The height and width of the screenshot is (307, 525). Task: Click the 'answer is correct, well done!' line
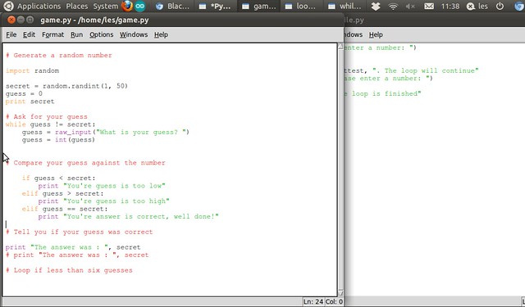coord(128,217)
